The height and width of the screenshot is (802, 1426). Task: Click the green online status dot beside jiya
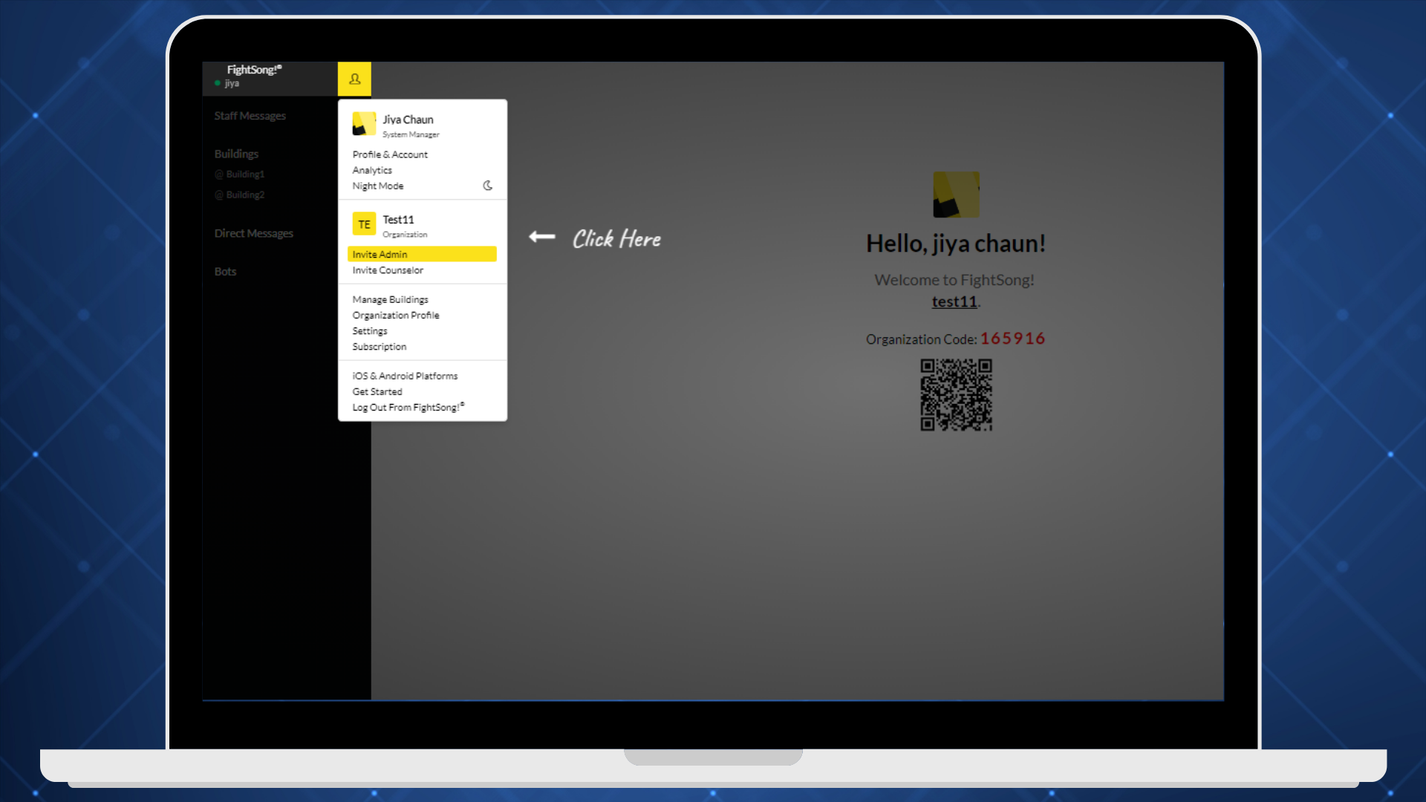tap(218, 83)
